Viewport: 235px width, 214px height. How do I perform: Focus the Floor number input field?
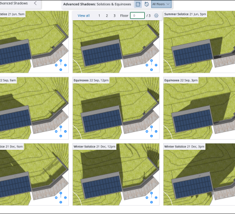137,15
